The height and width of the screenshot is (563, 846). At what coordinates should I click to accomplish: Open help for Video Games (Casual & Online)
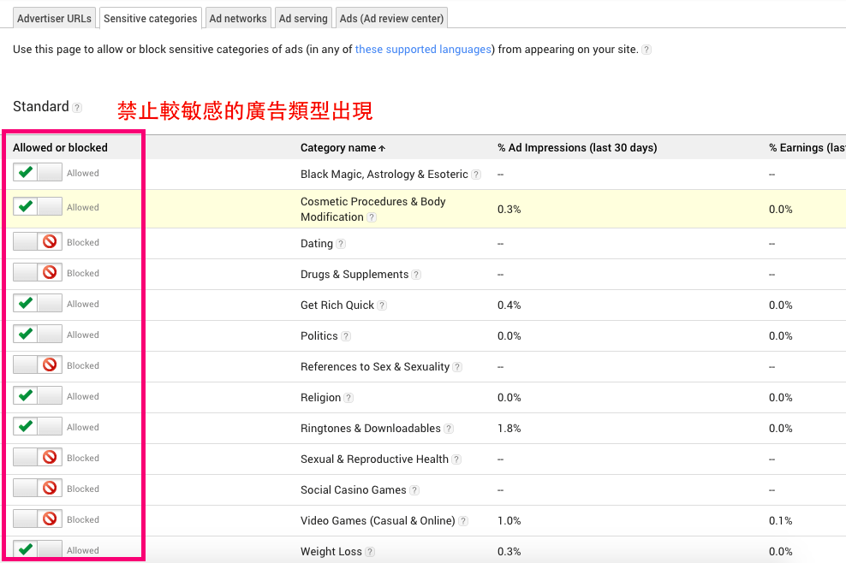click(463, 521)
